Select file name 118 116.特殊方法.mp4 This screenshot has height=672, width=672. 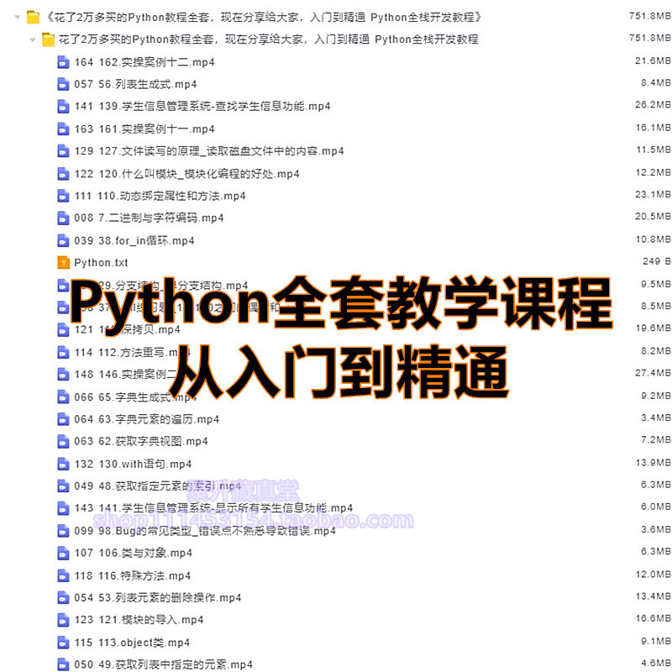click(x=133, y=575)
